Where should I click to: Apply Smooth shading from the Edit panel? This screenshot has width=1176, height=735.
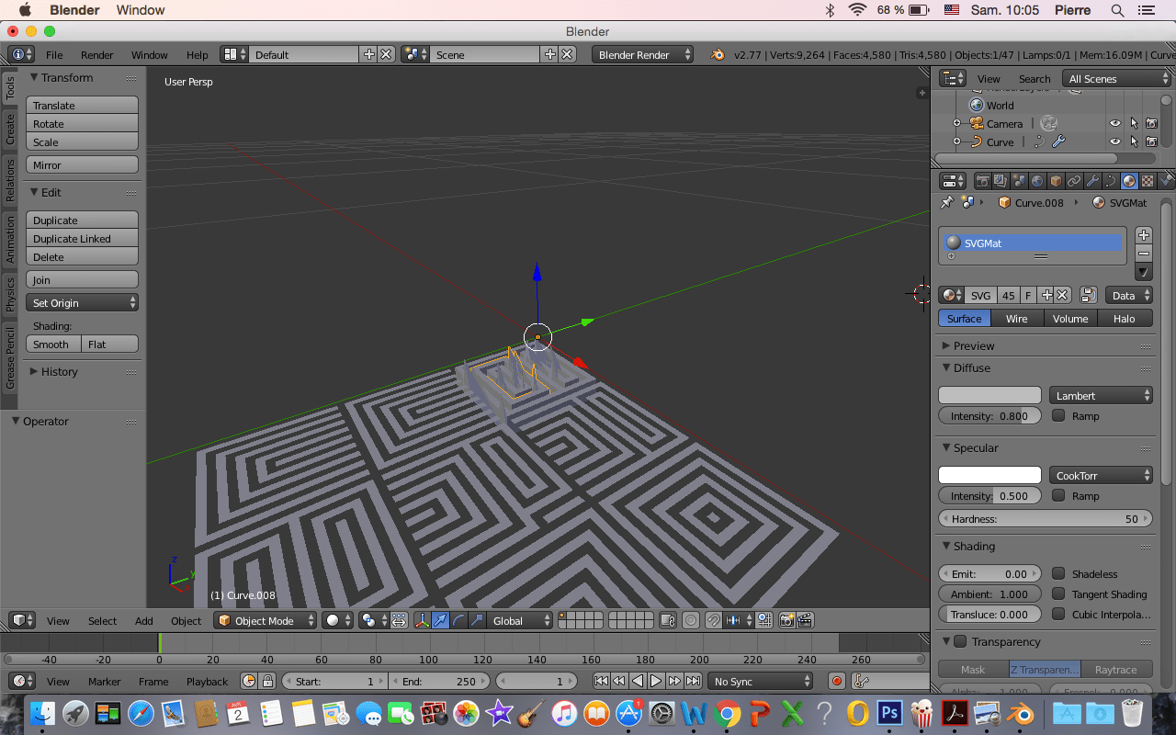(52, 344)
